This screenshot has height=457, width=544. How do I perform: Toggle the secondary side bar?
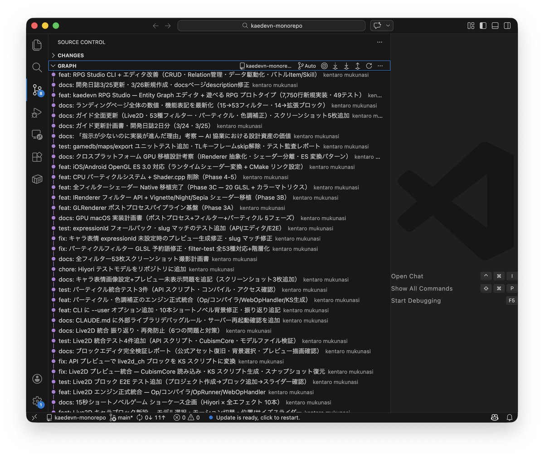[x=507, y=26]
